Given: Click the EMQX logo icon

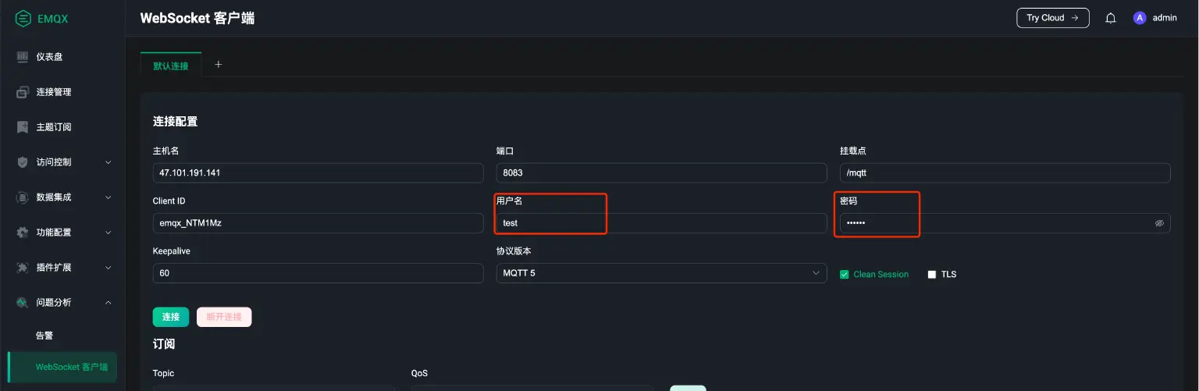Looking at the screenshot, I should pyautogui.click(x=23, y=18).
